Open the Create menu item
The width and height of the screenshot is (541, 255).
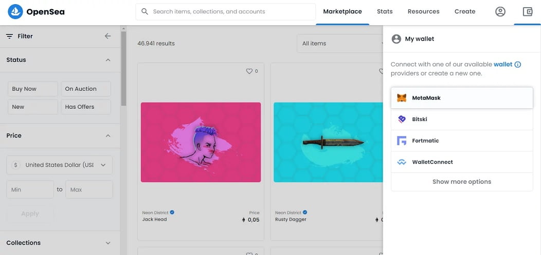pos(465,11)
